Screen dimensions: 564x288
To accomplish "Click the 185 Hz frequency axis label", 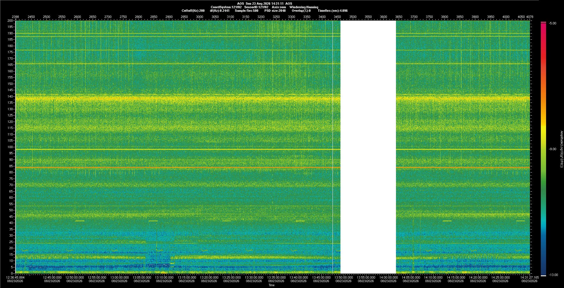I will point(10,39).
